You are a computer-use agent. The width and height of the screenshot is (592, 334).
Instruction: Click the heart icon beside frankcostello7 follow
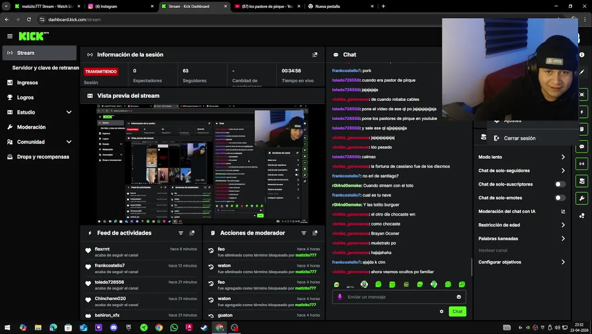point(88,267)
